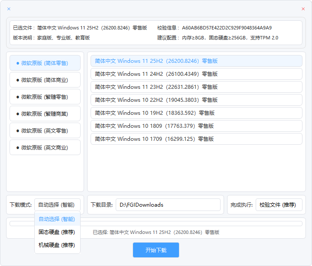Edit the 下载目录 path field
This screenshot has height=266, width=312.
point(168,205)
